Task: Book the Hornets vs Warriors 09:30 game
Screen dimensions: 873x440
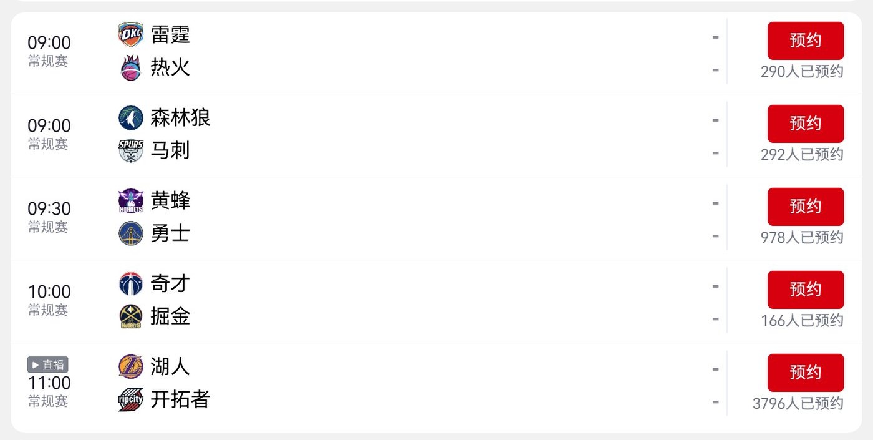Action: (805, 207)
